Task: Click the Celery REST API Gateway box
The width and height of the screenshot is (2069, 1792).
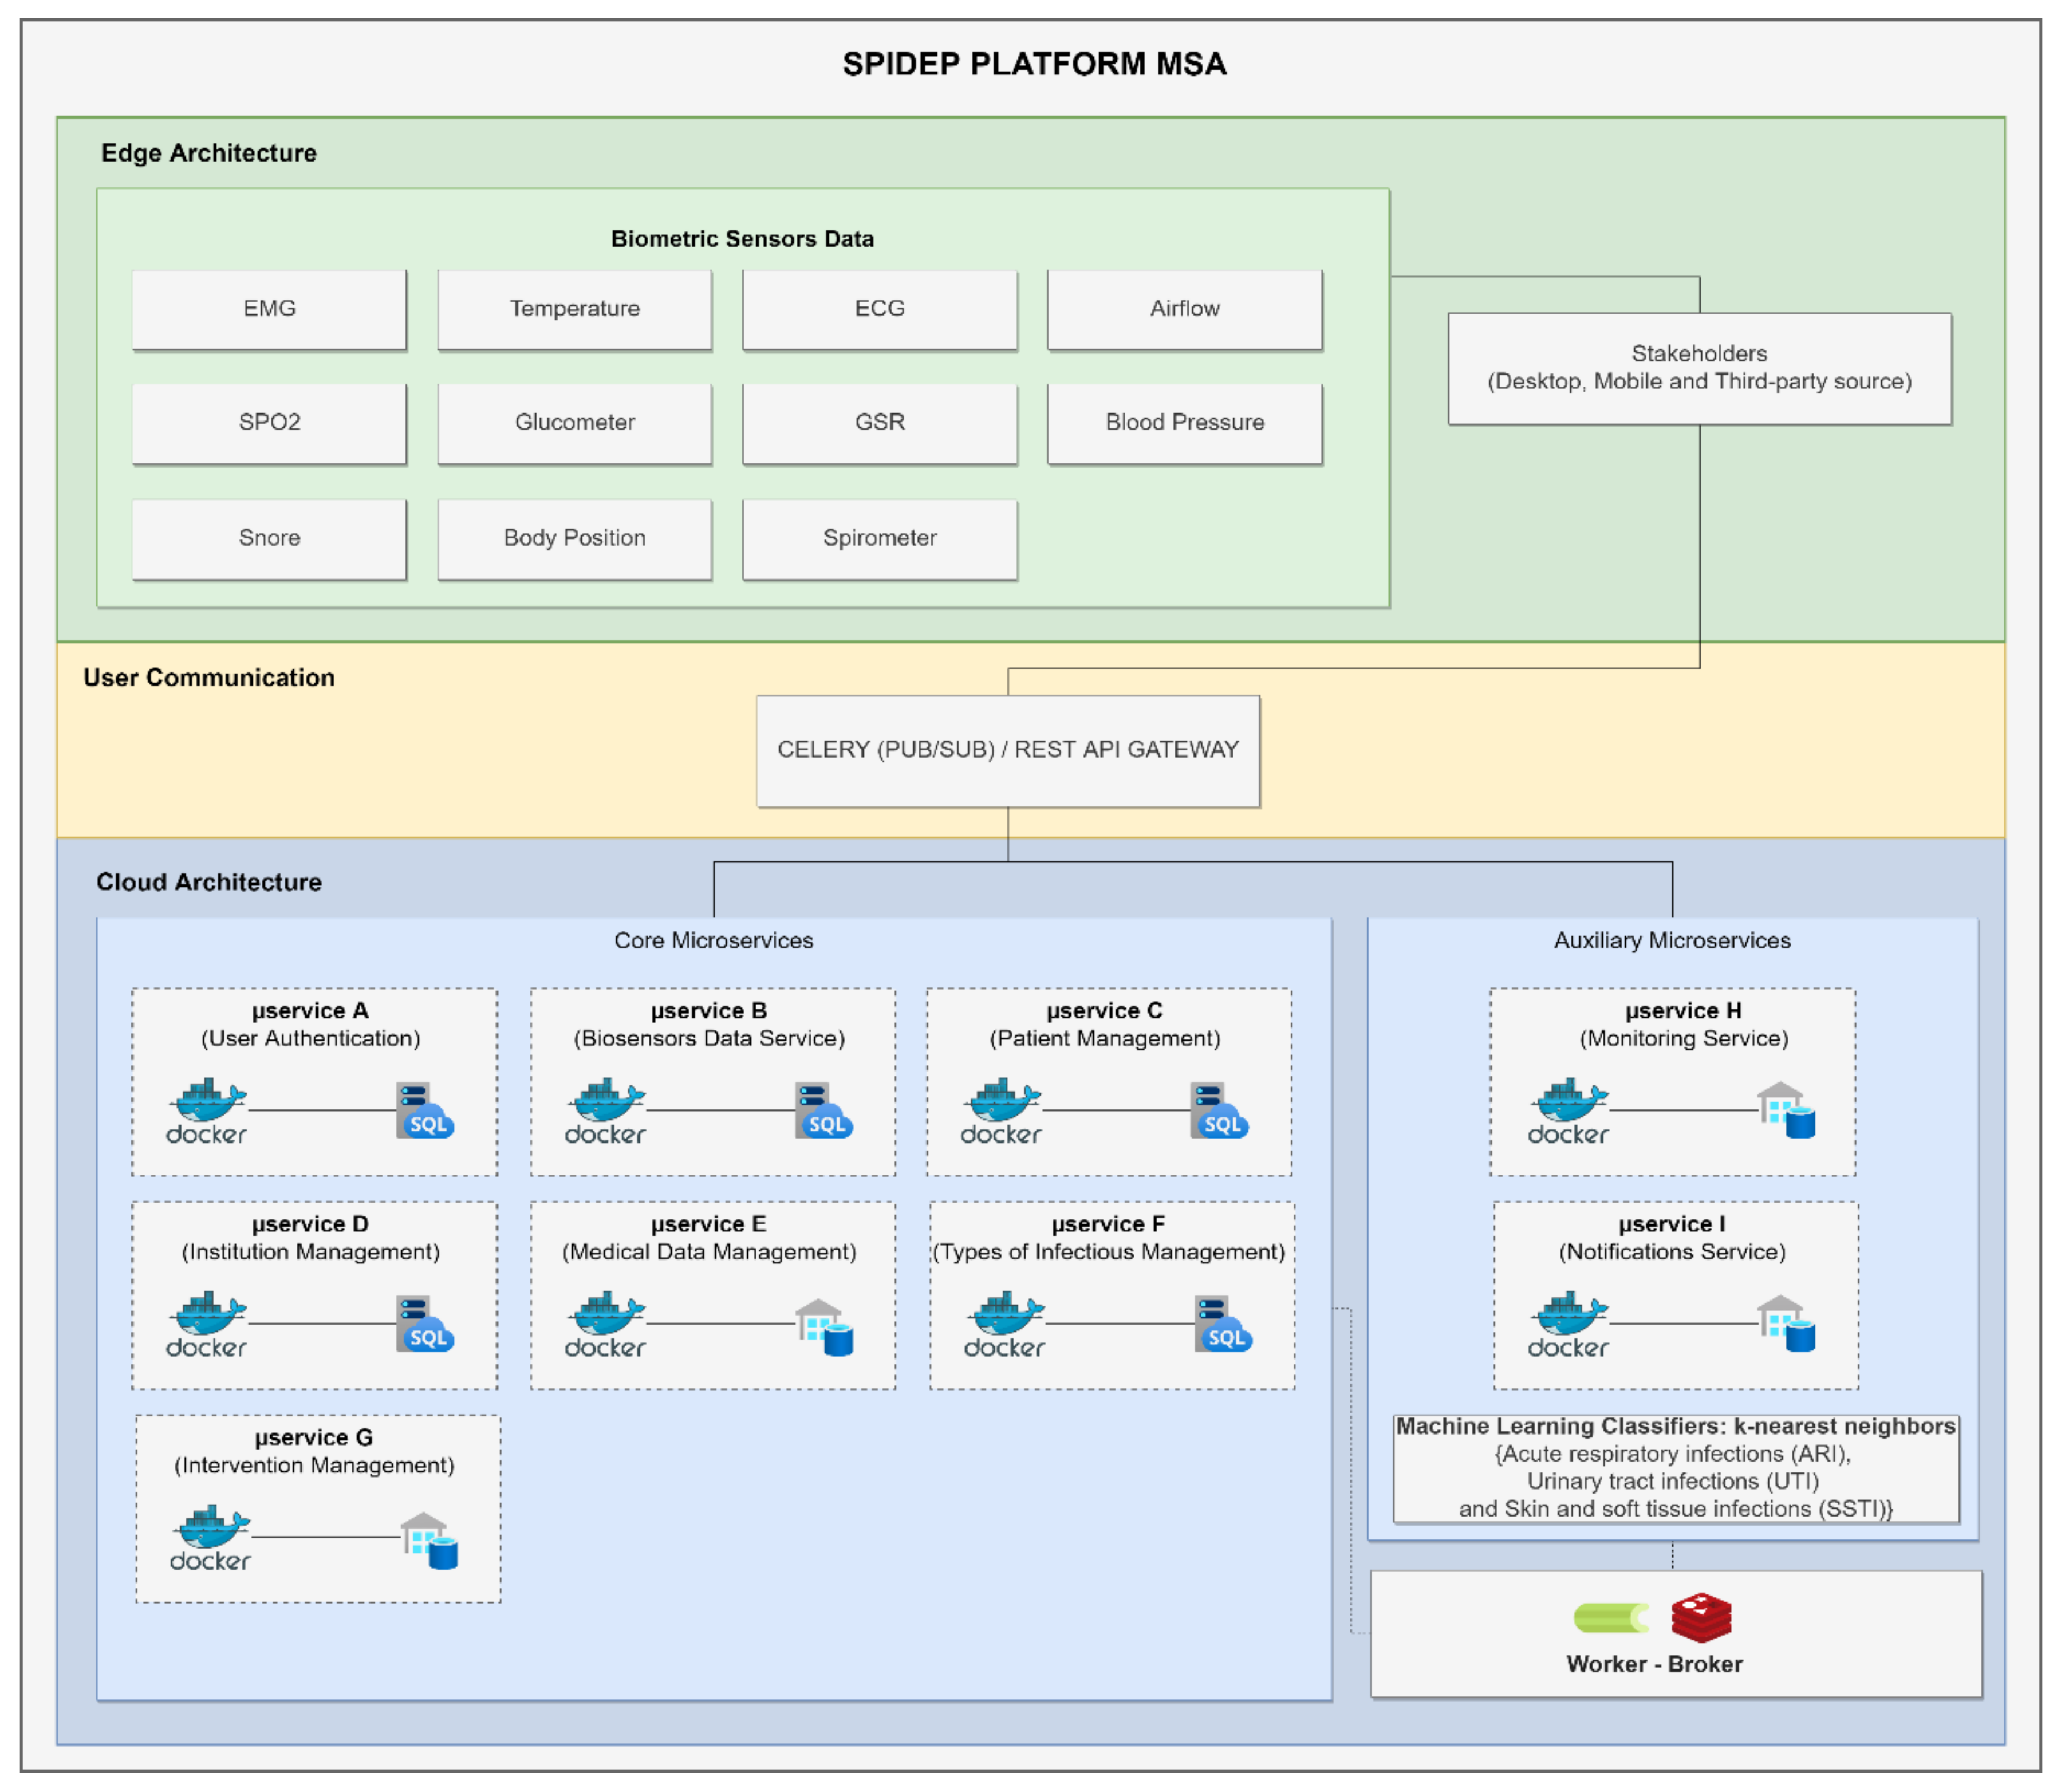Action: (1007, 750)
